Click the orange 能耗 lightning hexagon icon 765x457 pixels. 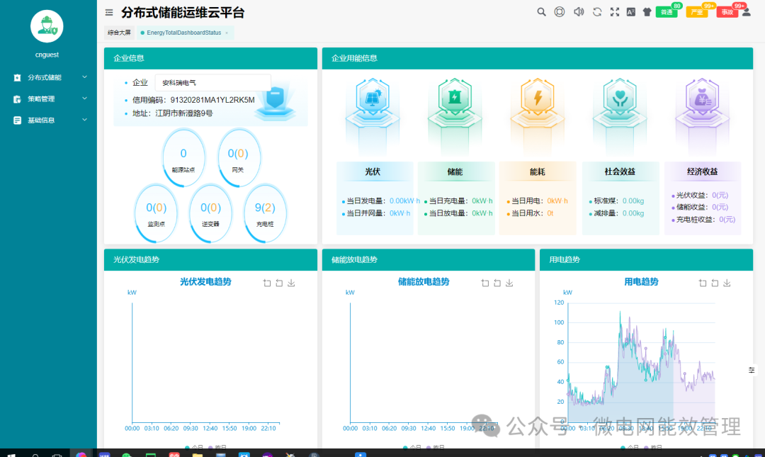point(537,98)
